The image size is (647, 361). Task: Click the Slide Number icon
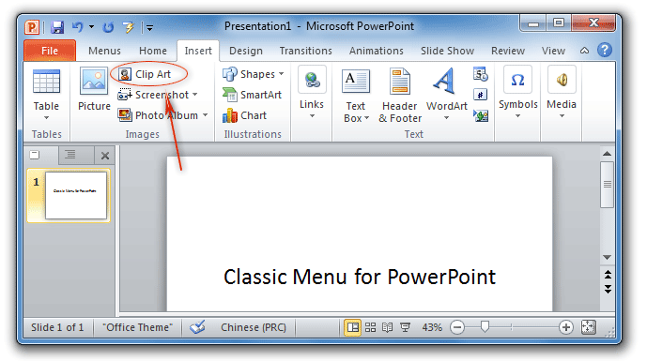480,95
